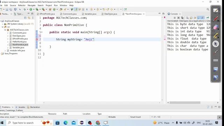Click the error marker on line 7
This screenshot has width=224, height=126.
point(36,39)
